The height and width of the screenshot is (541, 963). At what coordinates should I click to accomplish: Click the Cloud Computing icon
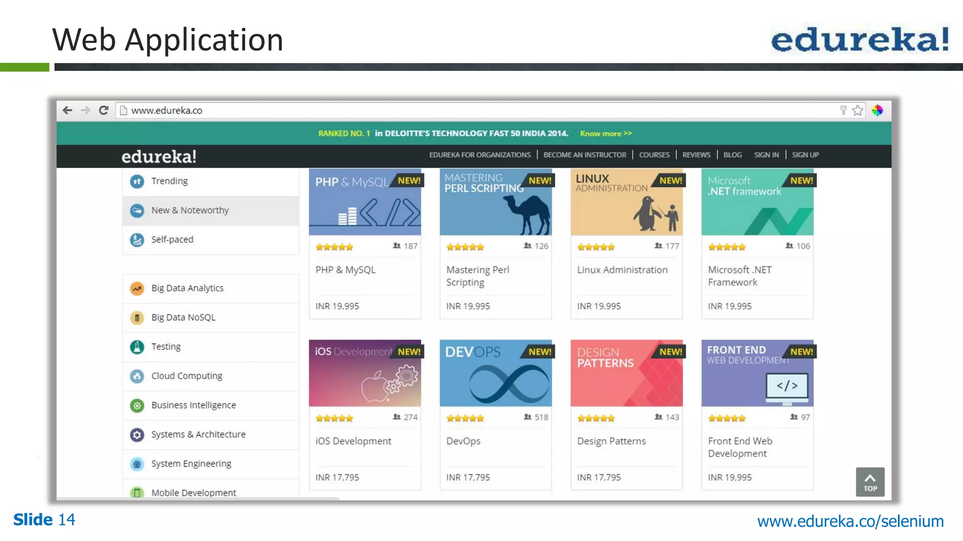(137, 376)
